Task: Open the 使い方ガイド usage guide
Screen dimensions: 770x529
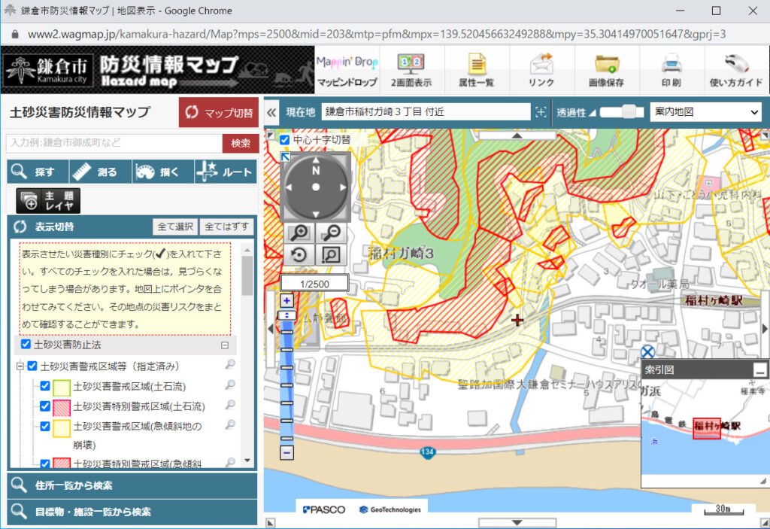Action: 735,70
